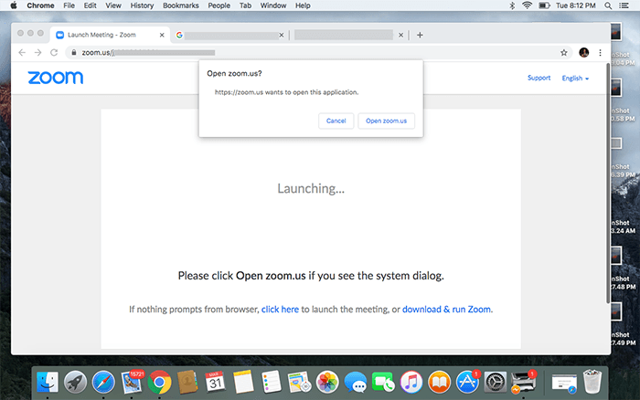
Task: Open iBooks icon in the dock
Action: coord(439,383)
